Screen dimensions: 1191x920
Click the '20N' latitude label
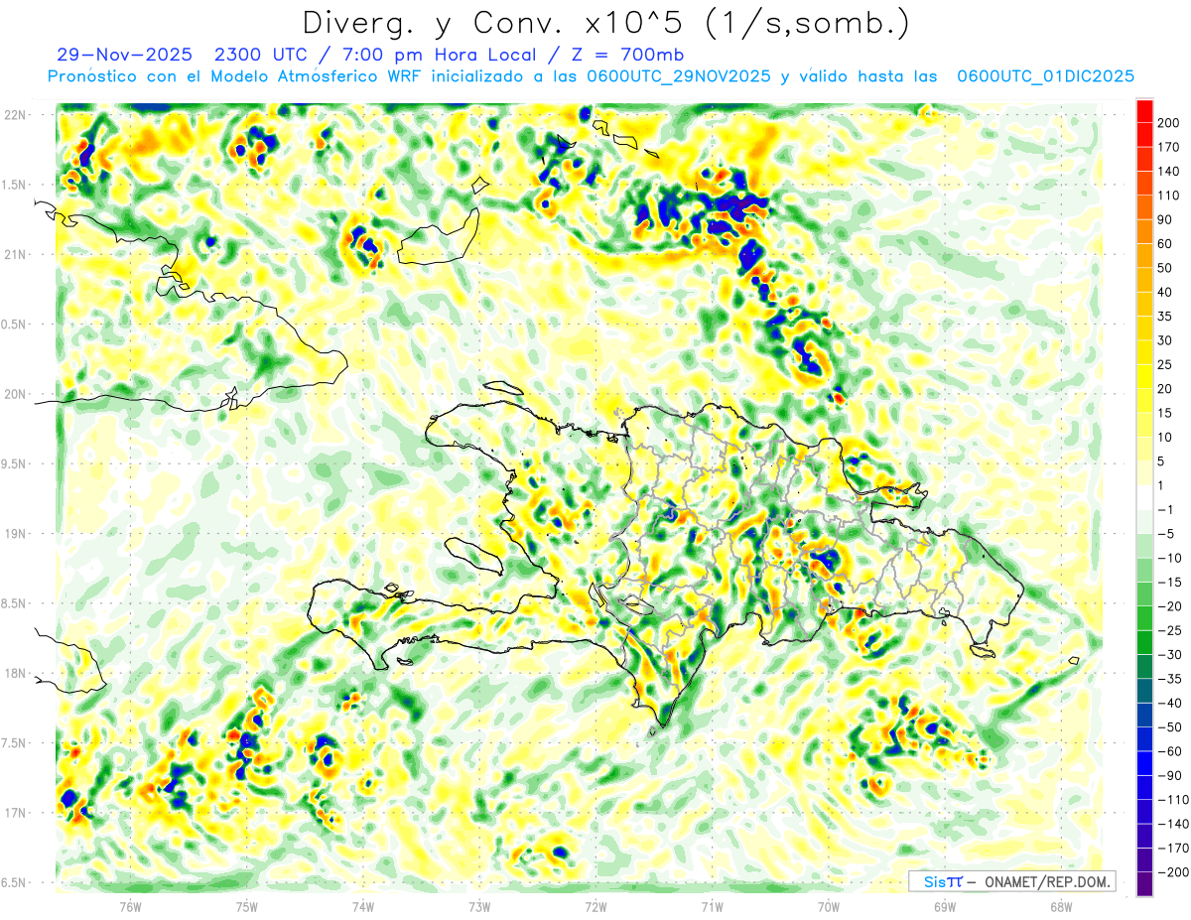coord(15,394)
